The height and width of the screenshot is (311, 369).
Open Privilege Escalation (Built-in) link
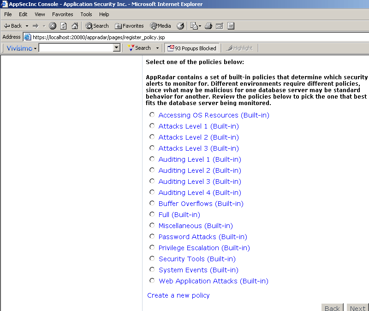point(204,248)
